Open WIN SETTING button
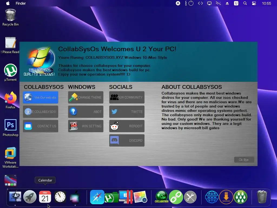This screenshot has height=208, width=277. pos(86,126)
